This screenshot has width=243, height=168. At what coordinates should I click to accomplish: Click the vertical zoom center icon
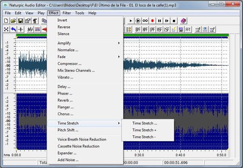(x=21, y=29)
